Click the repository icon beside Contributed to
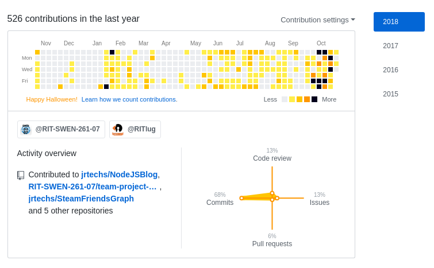Screen dimensions: 434x268 [21, 175]
